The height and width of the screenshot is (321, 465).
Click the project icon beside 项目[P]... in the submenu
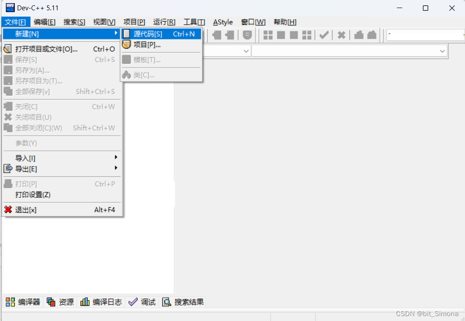tap(126, 45)
